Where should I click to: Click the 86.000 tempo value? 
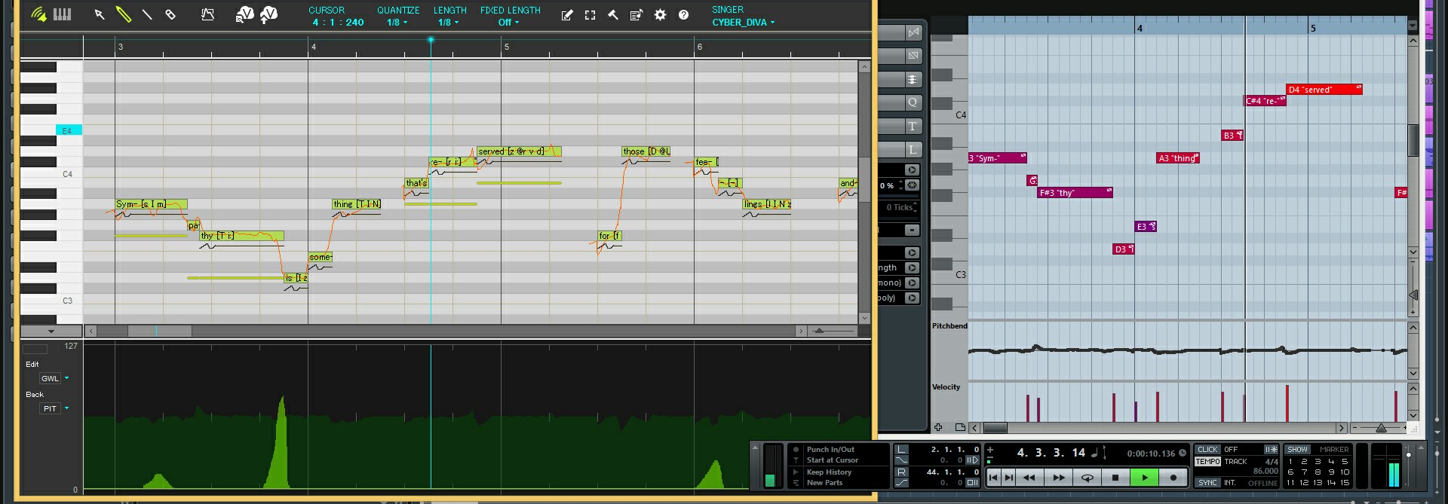coord(1265,472)
